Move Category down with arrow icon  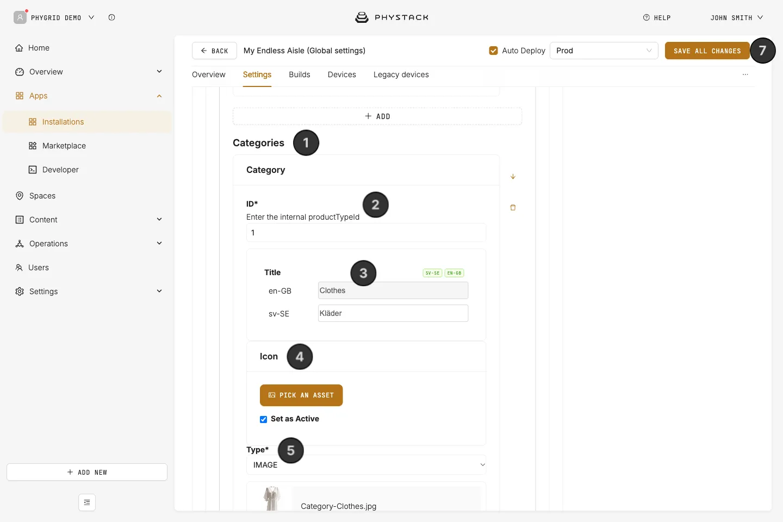[513, 177]
